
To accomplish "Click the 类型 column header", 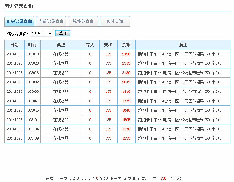I will 61,45.
